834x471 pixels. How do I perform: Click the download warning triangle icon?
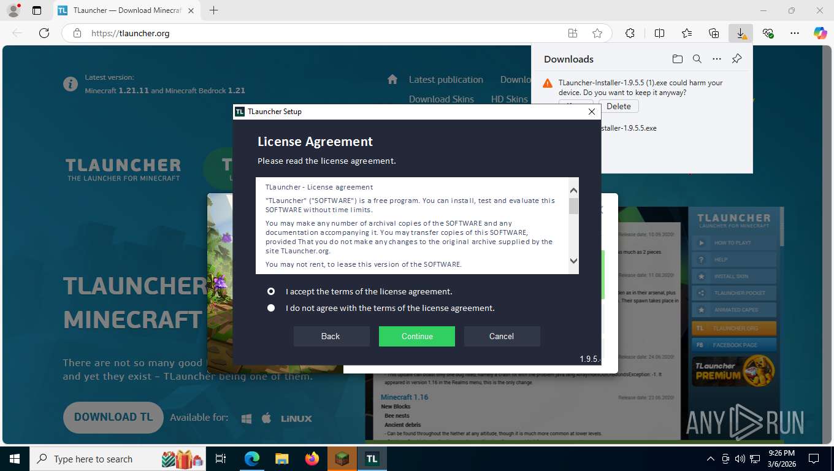click(548, 83)
